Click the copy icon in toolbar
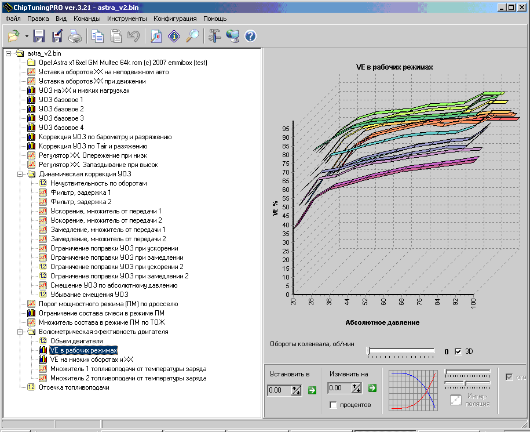This screenshot has height=432, width=530. (x=98, y=37)
